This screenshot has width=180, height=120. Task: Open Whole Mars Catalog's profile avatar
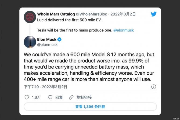[x=30, y=17]
